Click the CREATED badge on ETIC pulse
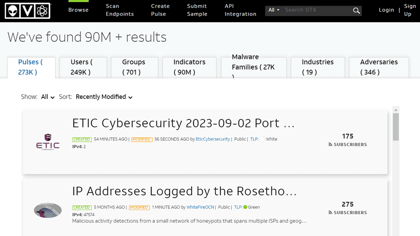 [x=82, y=139]
